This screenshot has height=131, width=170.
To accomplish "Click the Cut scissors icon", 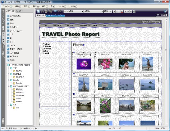I will point(42,11).
